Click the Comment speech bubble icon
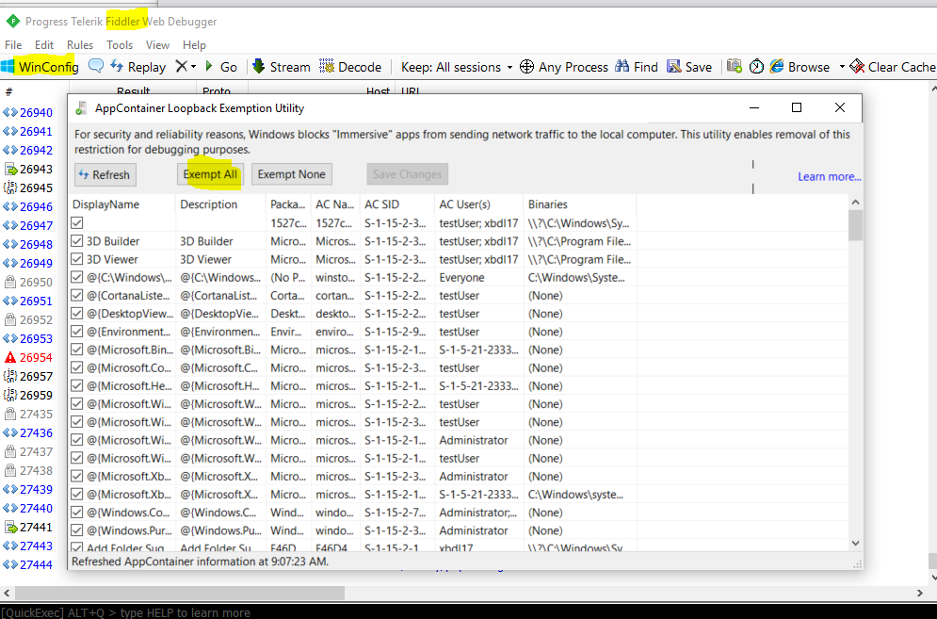This screenshot has height=619, width=937. tap(96, 67)
